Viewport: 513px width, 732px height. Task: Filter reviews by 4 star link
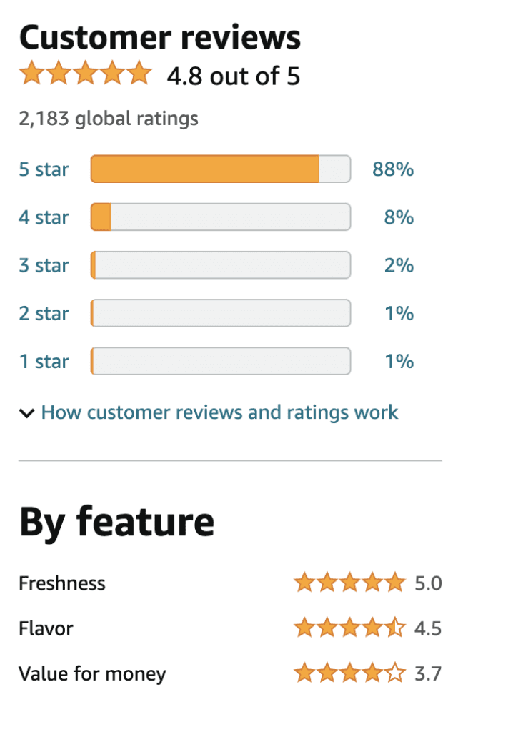[44, 217]
